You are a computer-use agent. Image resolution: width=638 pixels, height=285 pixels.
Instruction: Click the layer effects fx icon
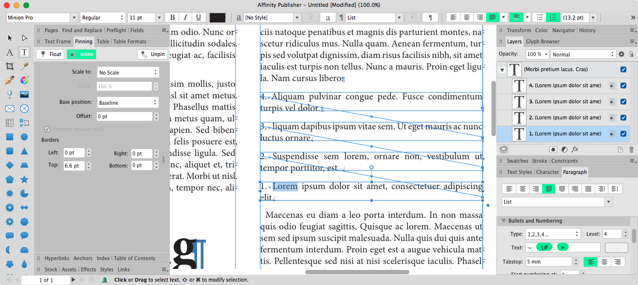[x=575, y=149]
